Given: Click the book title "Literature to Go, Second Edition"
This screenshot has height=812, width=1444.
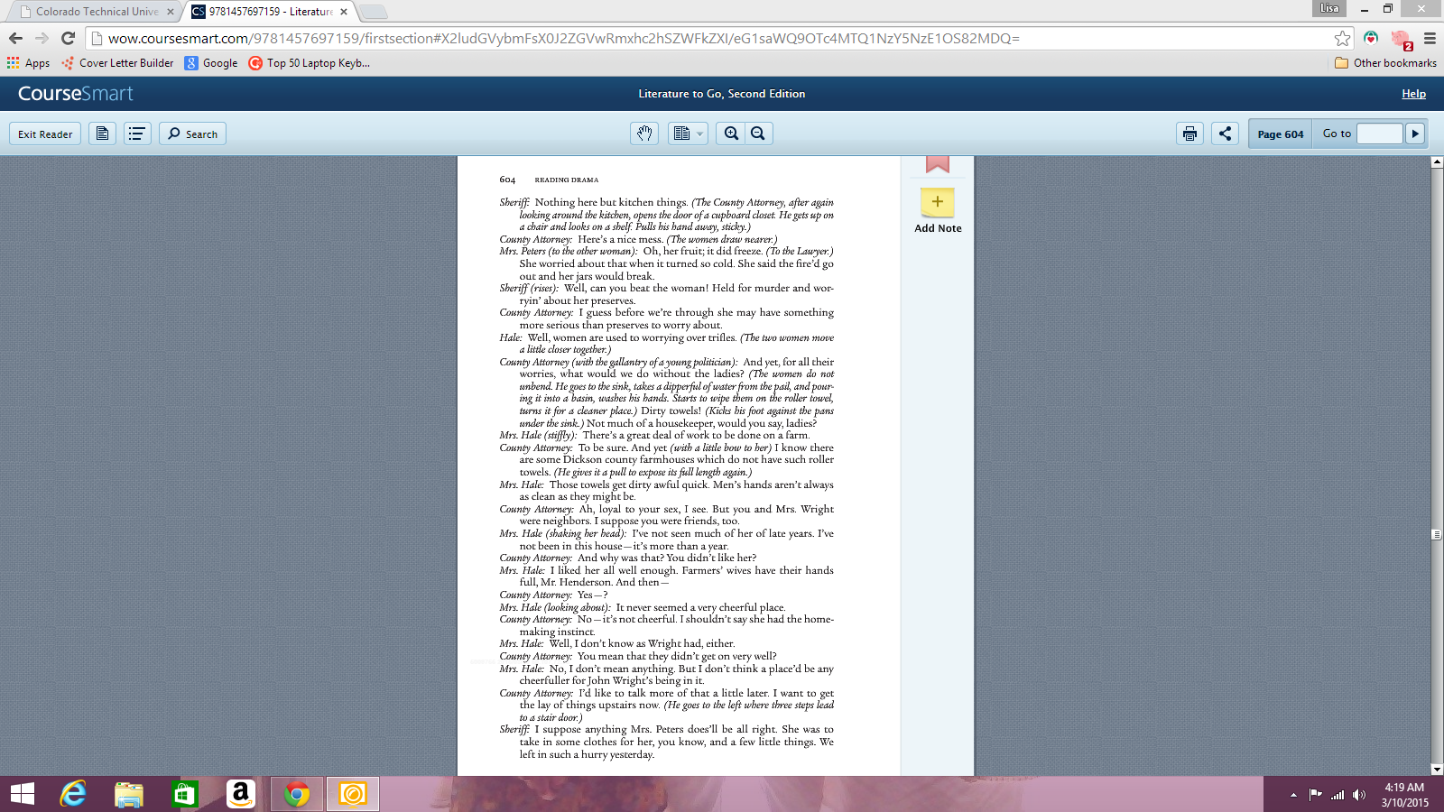Looking at the screenshot, I should point(722,94).
